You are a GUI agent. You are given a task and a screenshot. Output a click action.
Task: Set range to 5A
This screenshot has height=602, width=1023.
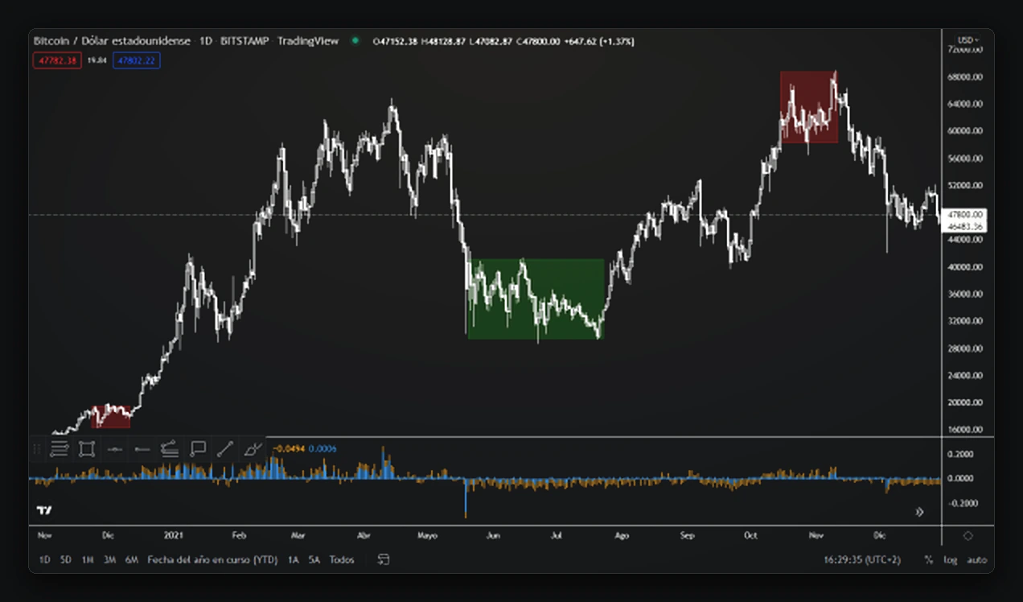coord(314,559)
